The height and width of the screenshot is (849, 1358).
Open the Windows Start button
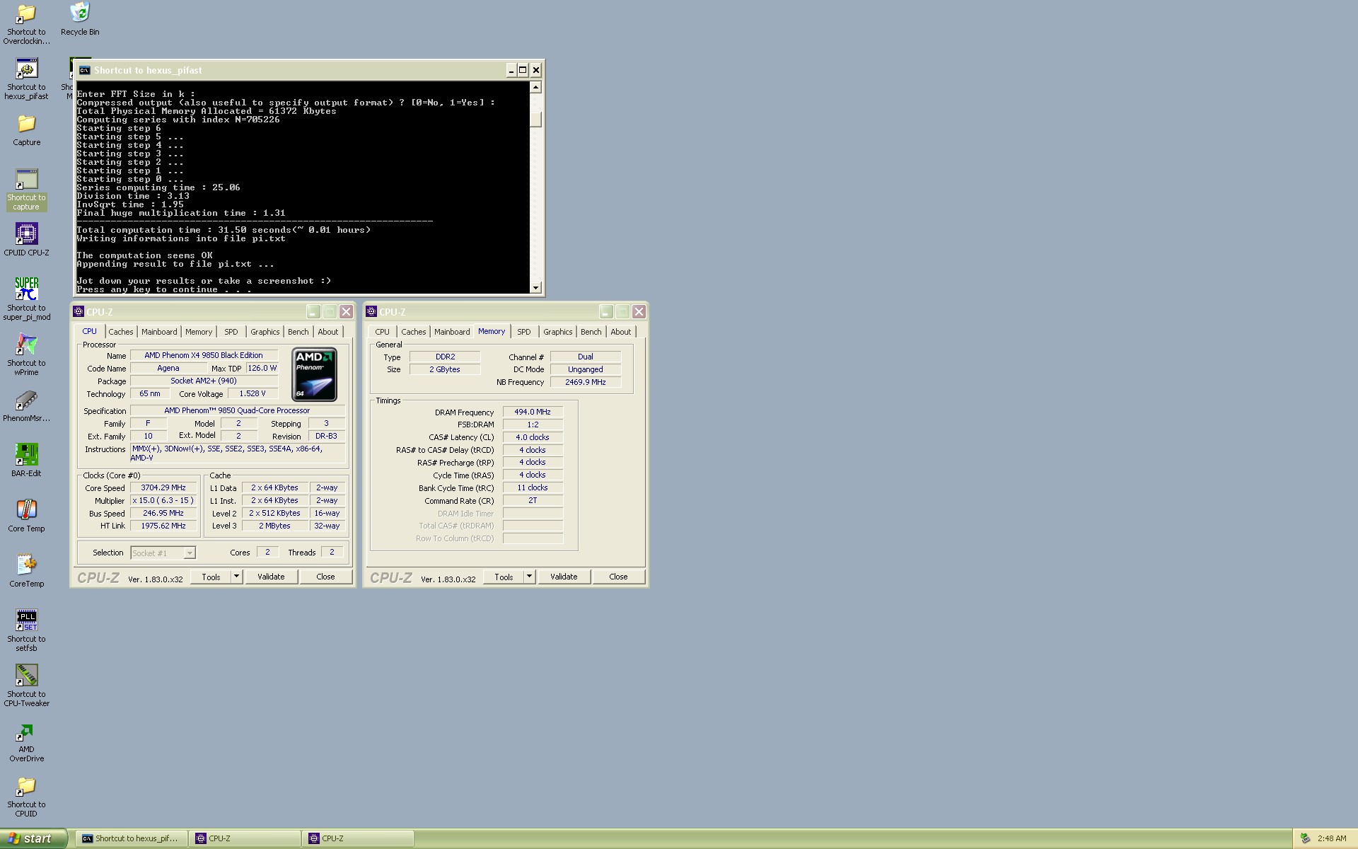tap(33, 838)
